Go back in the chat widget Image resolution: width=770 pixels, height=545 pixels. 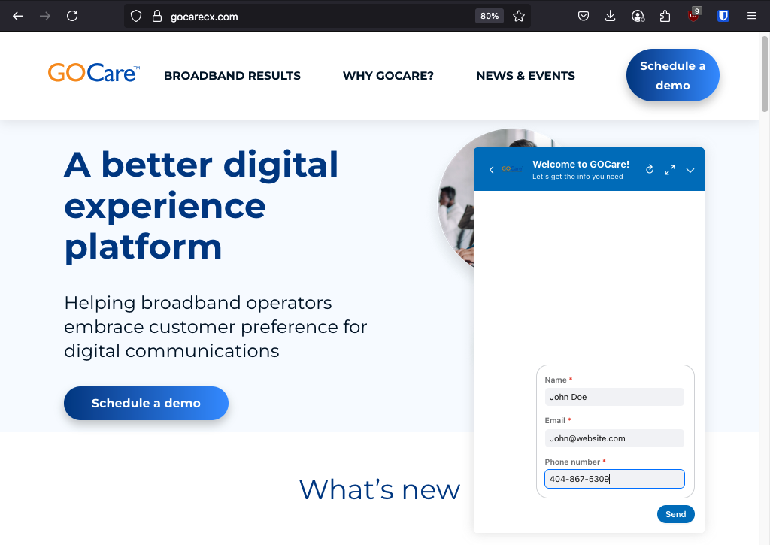[x=492, y=170]
